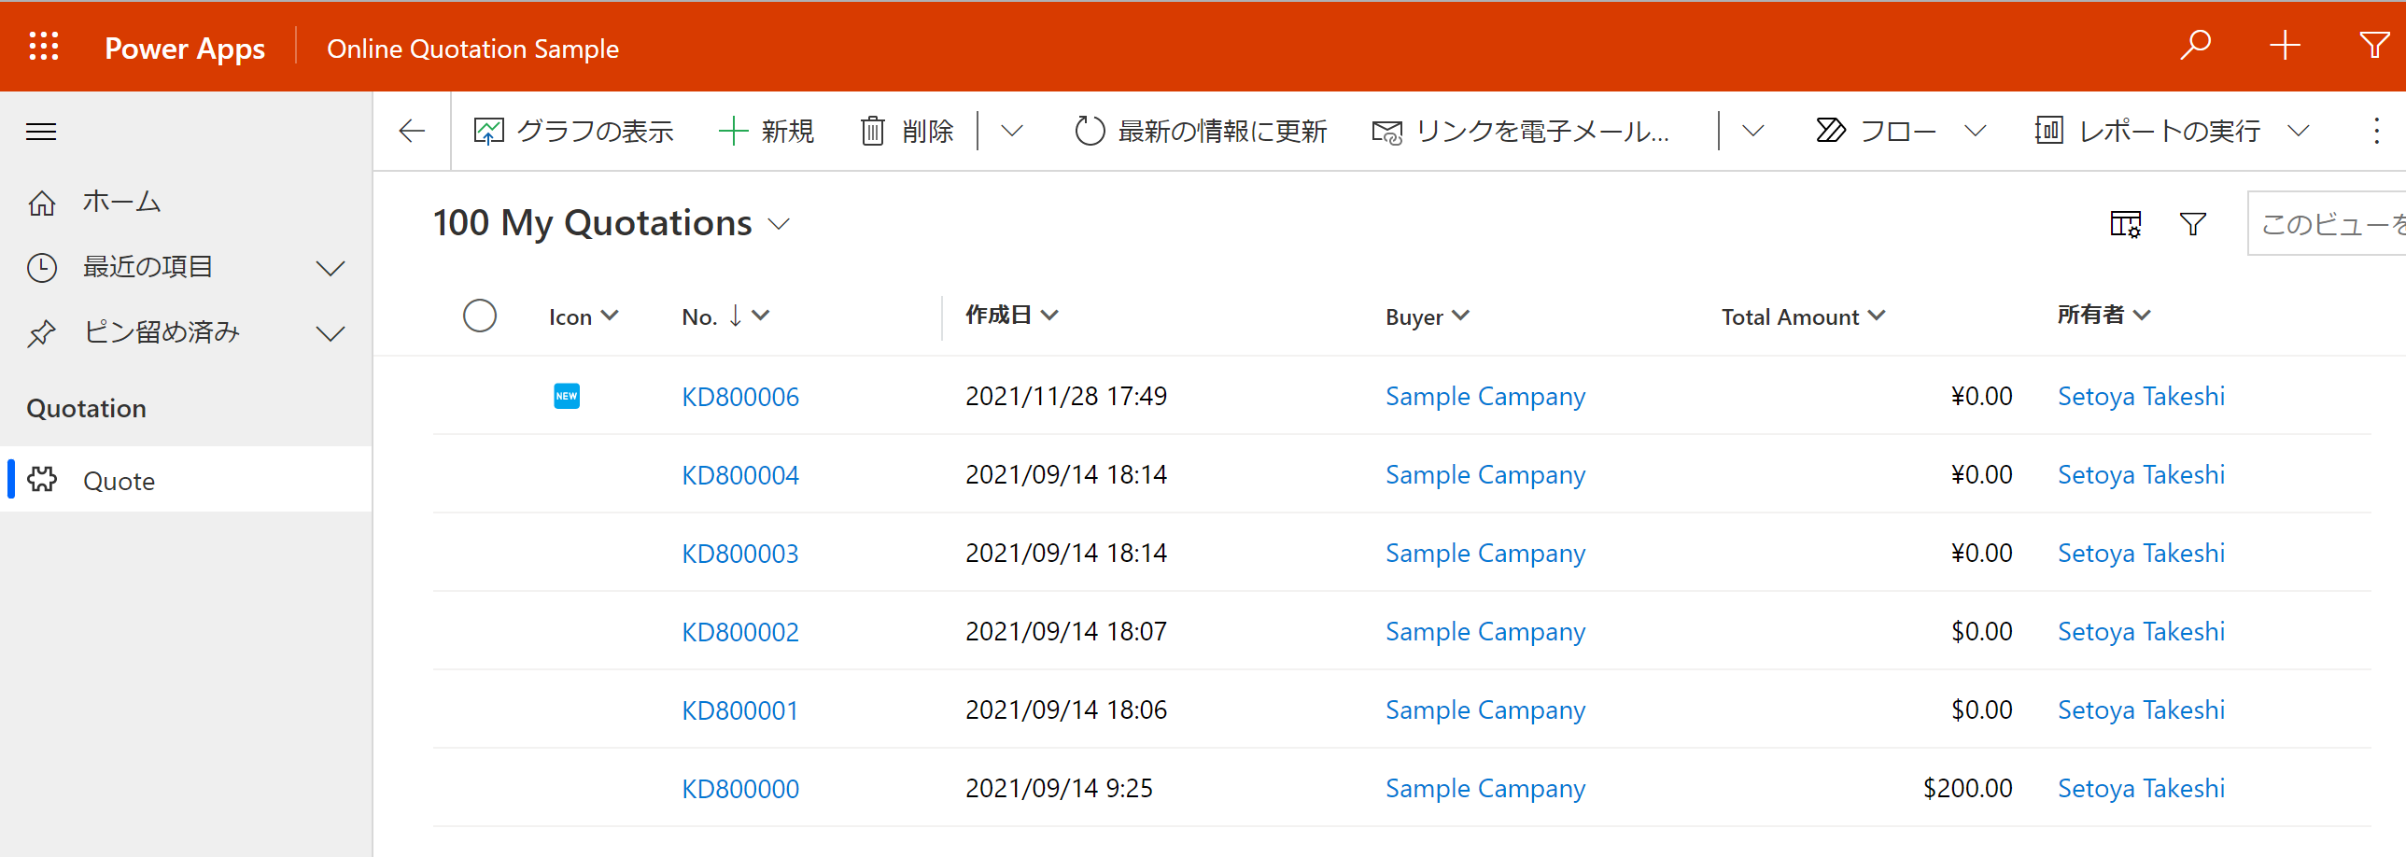The width and height of the screenshot is (2406, 857).
Task: Open Setoya Takeshi owner in KD800002 row
Action: (2141, 632)
